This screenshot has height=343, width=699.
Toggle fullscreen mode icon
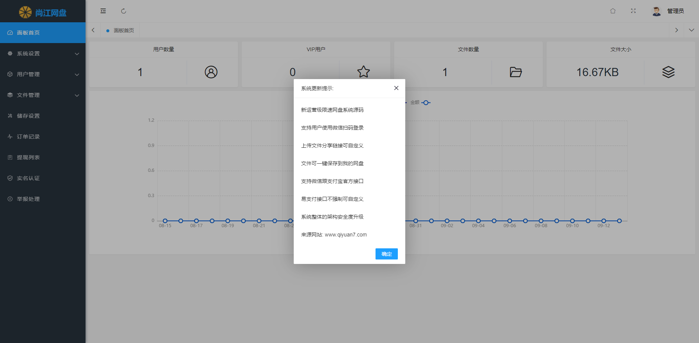[x=633, y=11]
